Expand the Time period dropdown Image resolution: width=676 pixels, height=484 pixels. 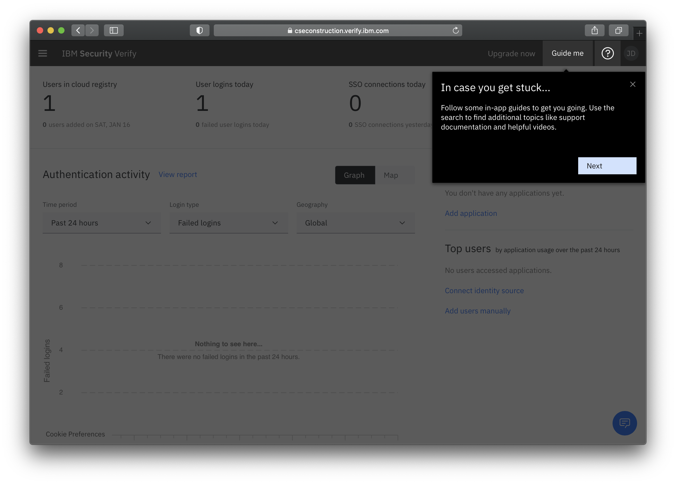(101, 223)
